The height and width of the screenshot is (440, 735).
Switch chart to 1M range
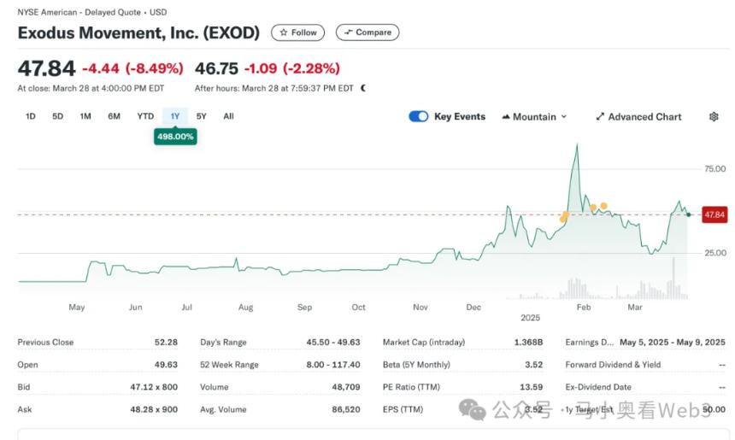pyautogui.click(x=85, y=116)
